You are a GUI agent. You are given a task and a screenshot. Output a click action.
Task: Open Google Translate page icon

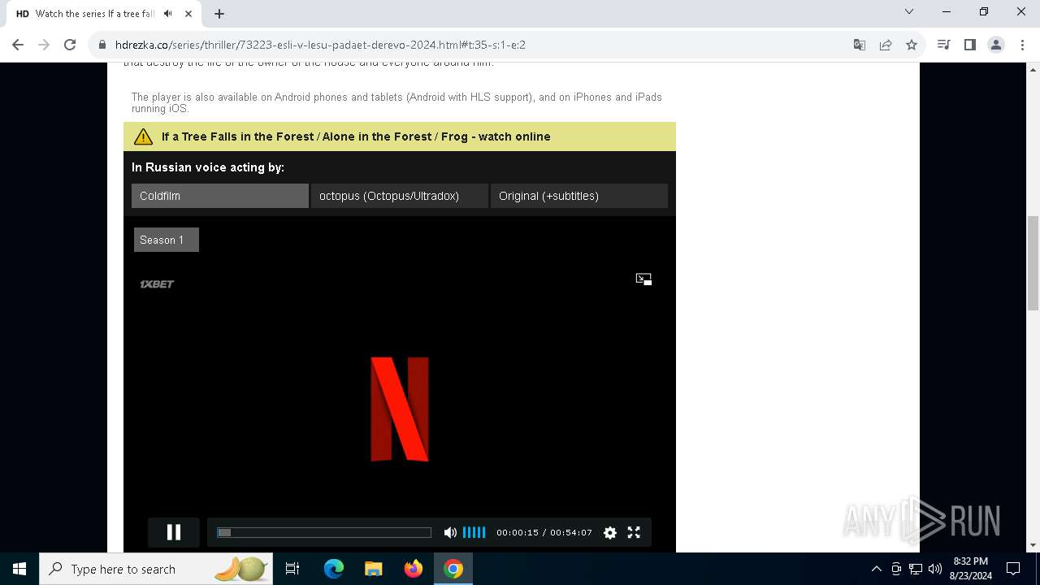860,45
